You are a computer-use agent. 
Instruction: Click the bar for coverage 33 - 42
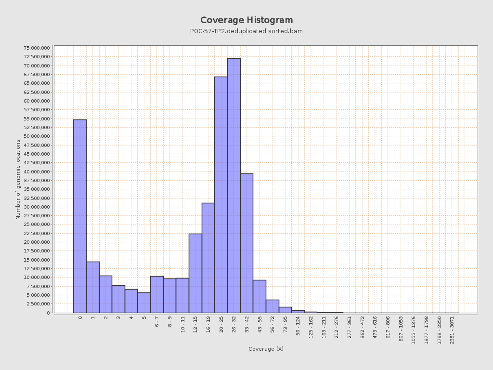pos(247,243)
